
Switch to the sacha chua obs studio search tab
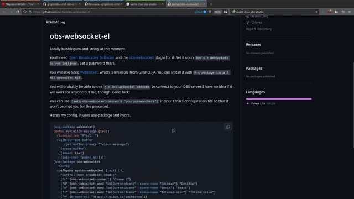[x=145, y=4]
